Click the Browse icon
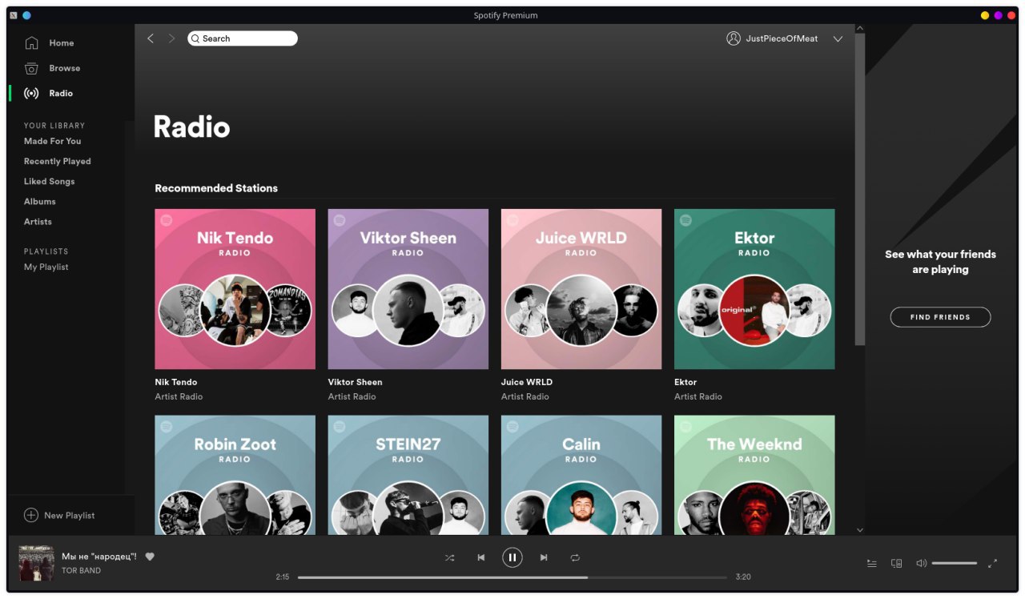This screenshot has height=599, width=1025. tap(31, 68)
